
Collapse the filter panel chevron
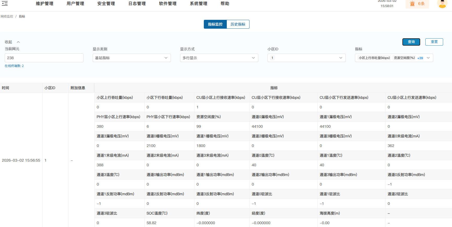[18, 42]
